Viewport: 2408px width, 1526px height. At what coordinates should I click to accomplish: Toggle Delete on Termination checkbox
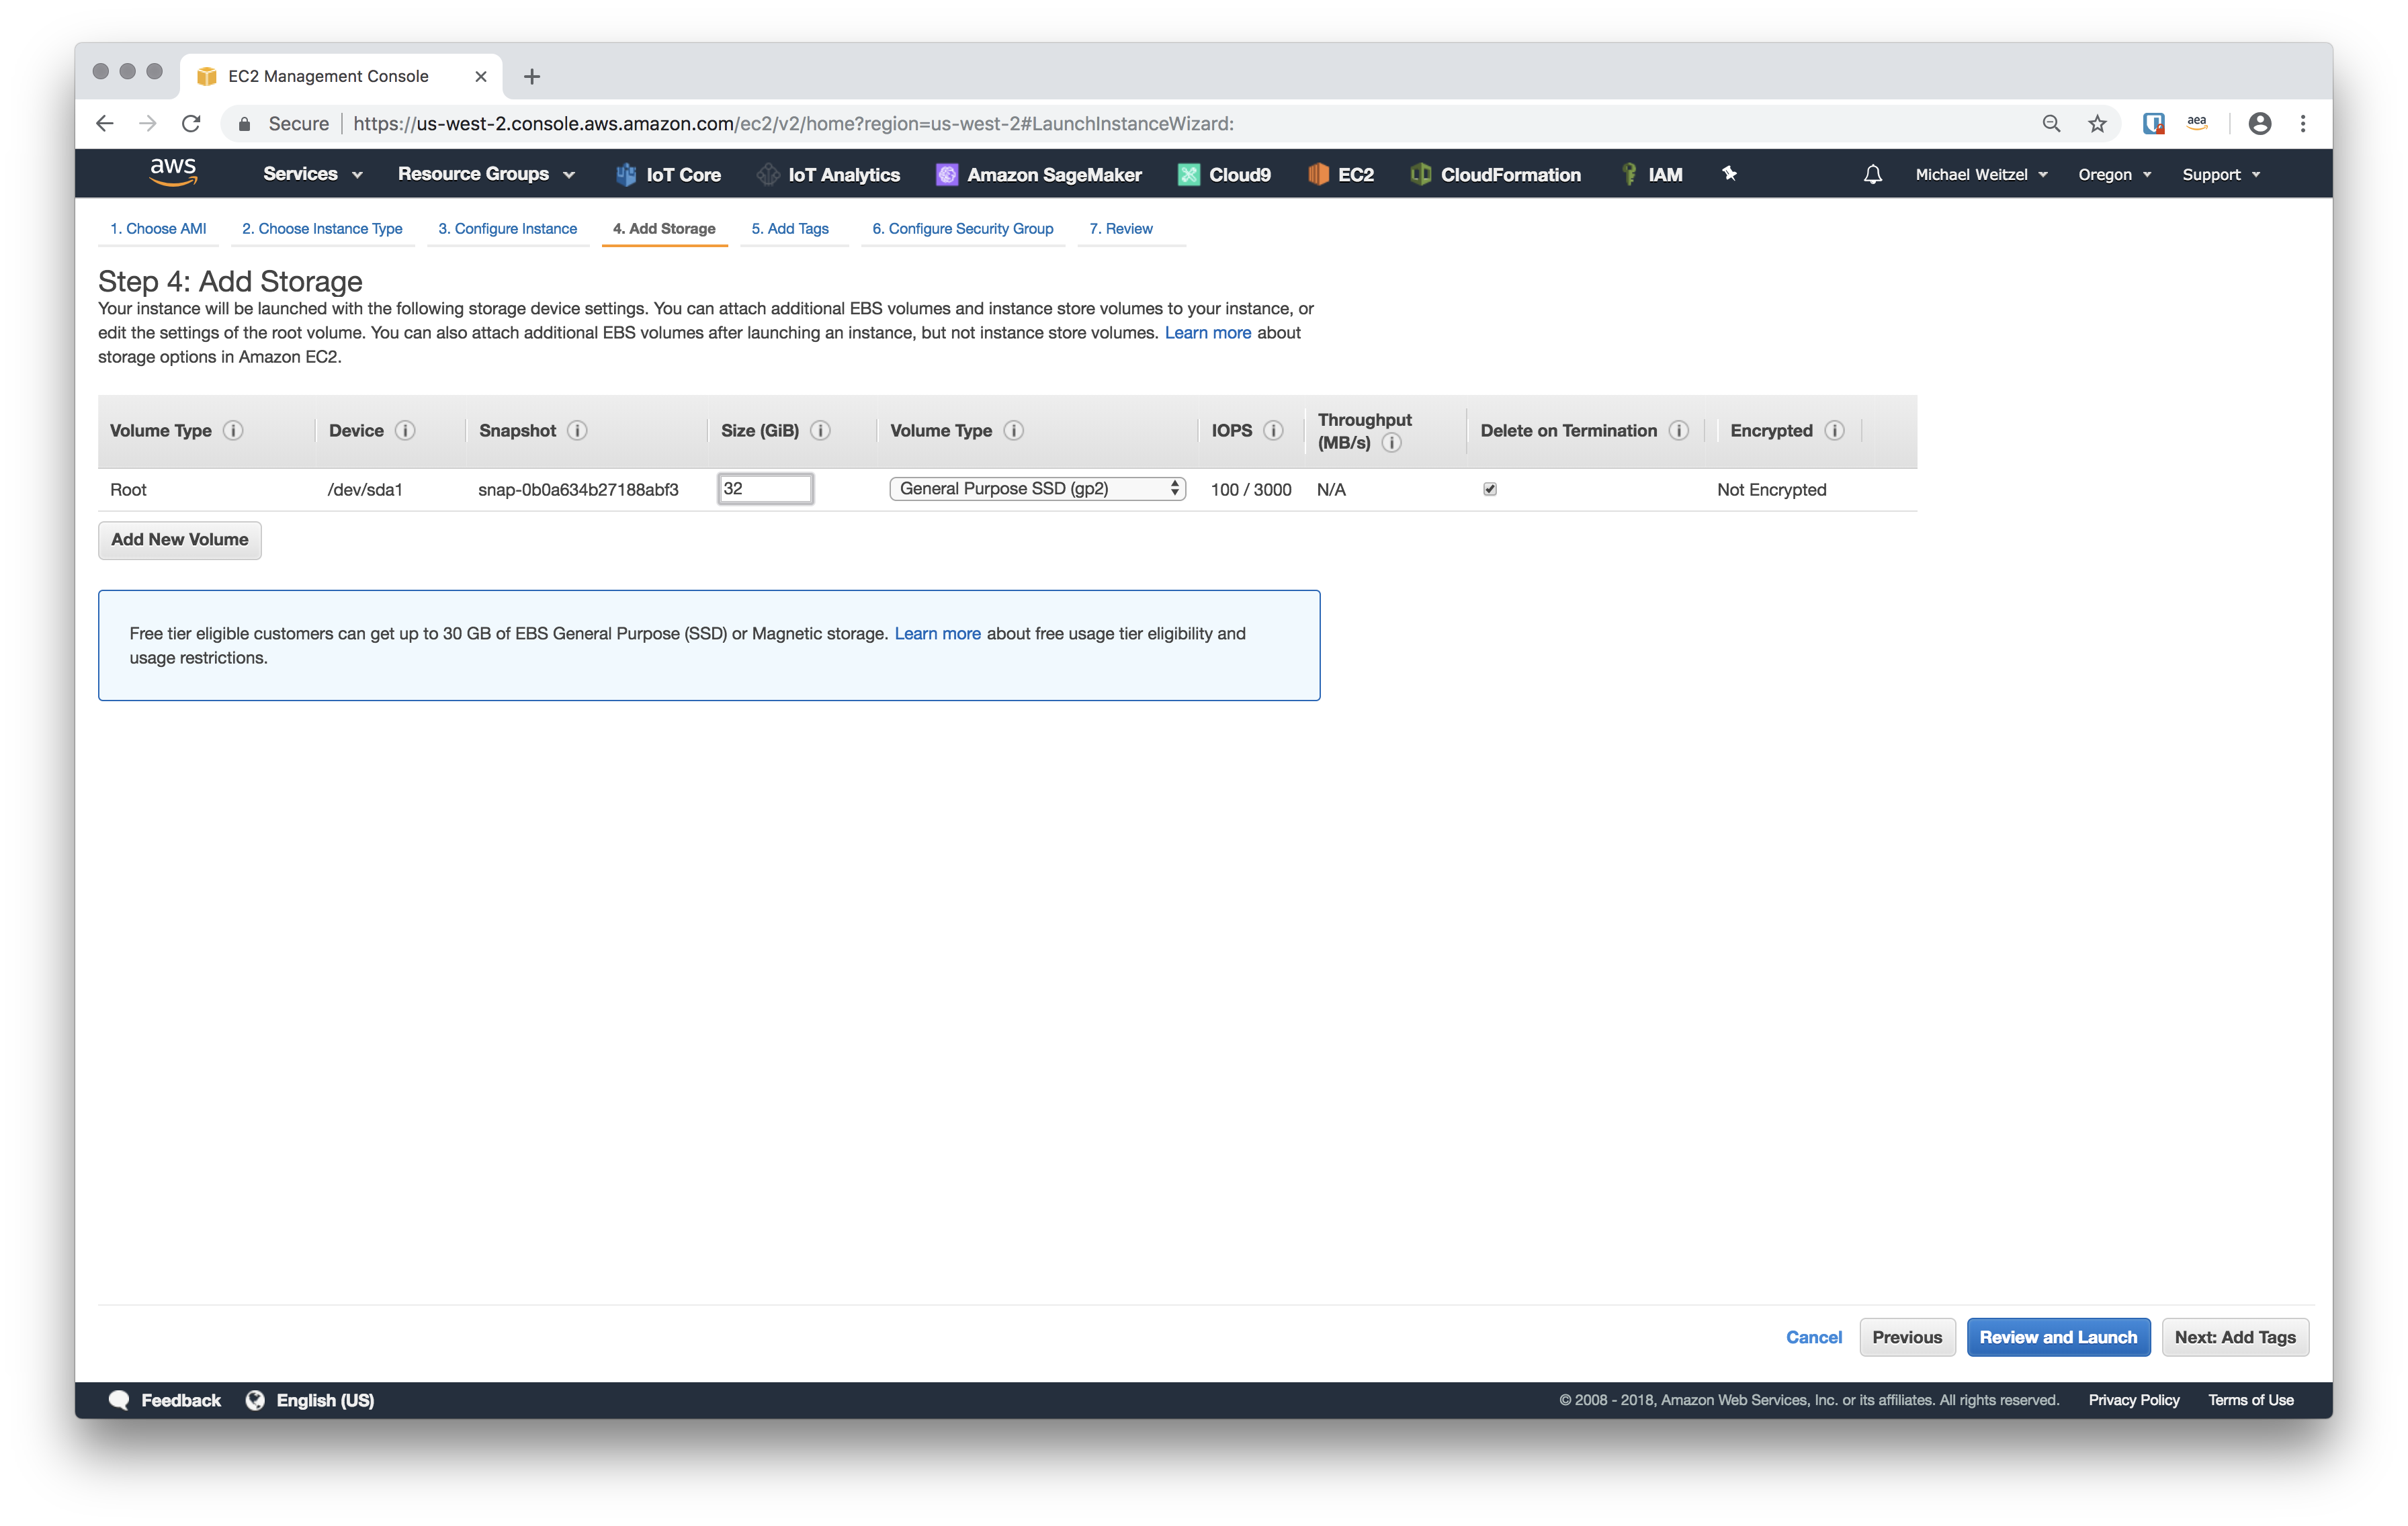click(1490, 489)
